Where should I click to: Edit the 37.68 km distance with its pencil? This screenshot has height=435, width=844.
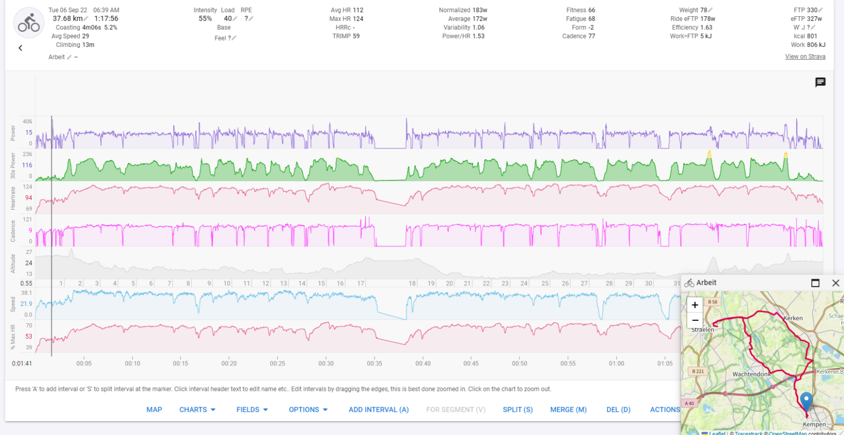86,19
